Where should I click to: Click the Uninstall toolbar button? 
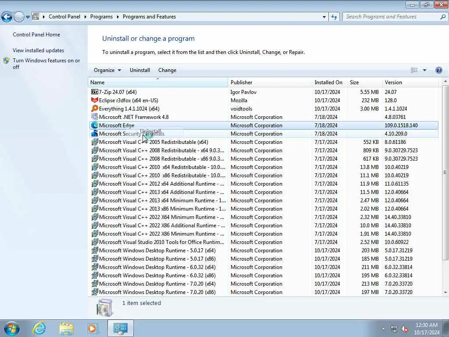(x=140, y=70)
